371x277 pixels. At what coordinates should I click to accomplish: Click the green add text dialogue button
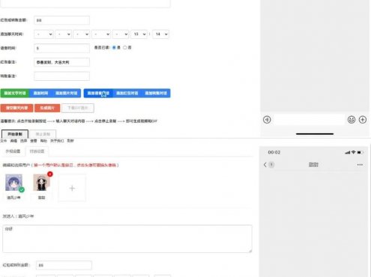point(15,93)
